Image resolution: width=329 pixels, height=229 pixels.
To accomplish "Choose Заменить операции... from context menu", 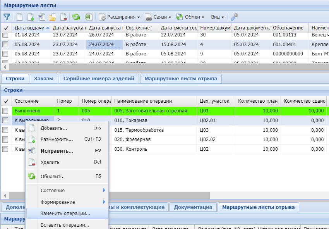I will [65, 213].
